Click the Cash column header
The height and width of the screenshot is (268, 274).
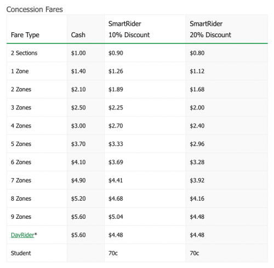(78, 35)
